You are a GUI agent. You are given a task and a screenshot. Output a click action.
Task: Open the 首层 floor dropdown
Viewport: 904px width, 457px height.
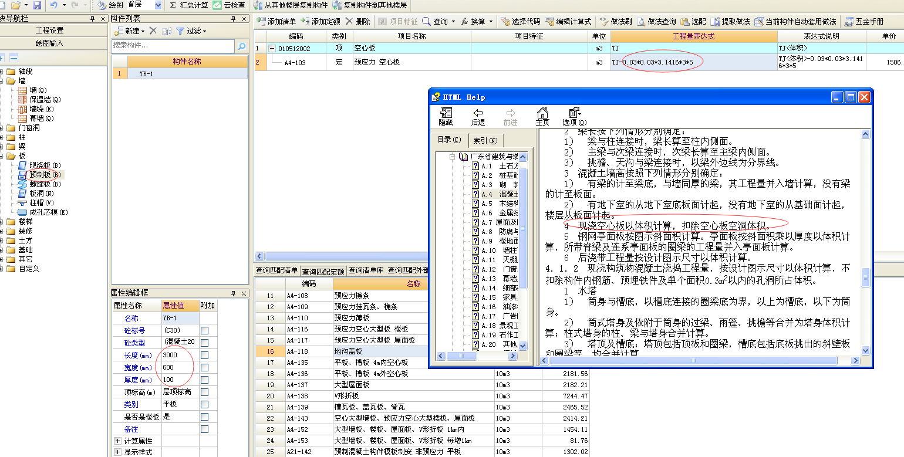158,5
